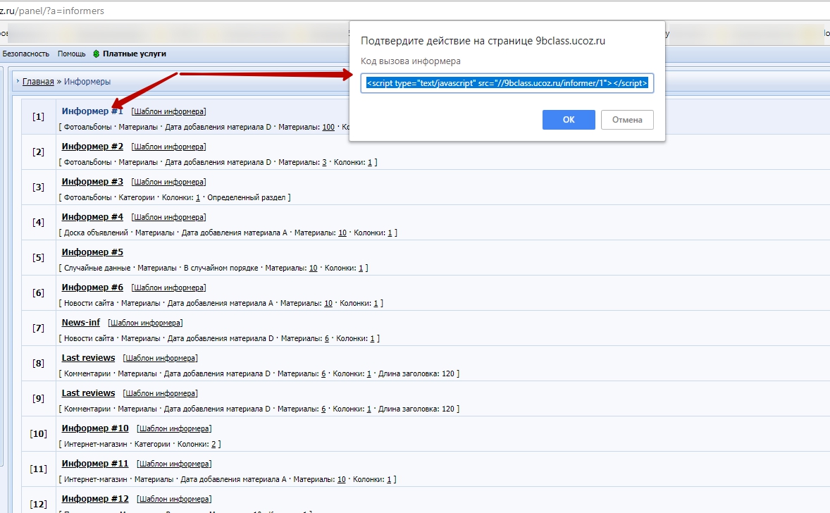Image resolution: width=830 pixels, height=513 pixels.
Task: Open Информер #5 link
Action: point(92,252)
